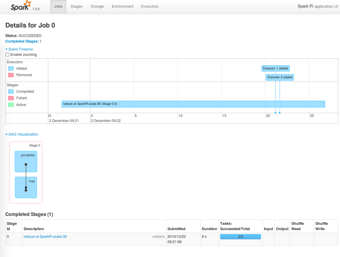The image size is (340, 257).
Task: Click the map node in DAG
Action: pos(26,187)
